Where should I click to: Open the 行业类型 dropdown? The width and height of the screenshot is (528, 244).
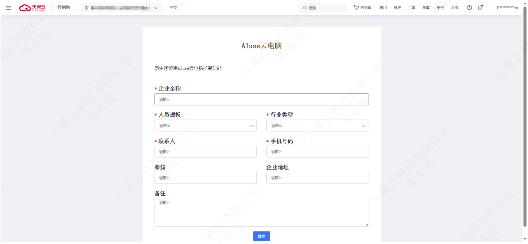[317, 126]
